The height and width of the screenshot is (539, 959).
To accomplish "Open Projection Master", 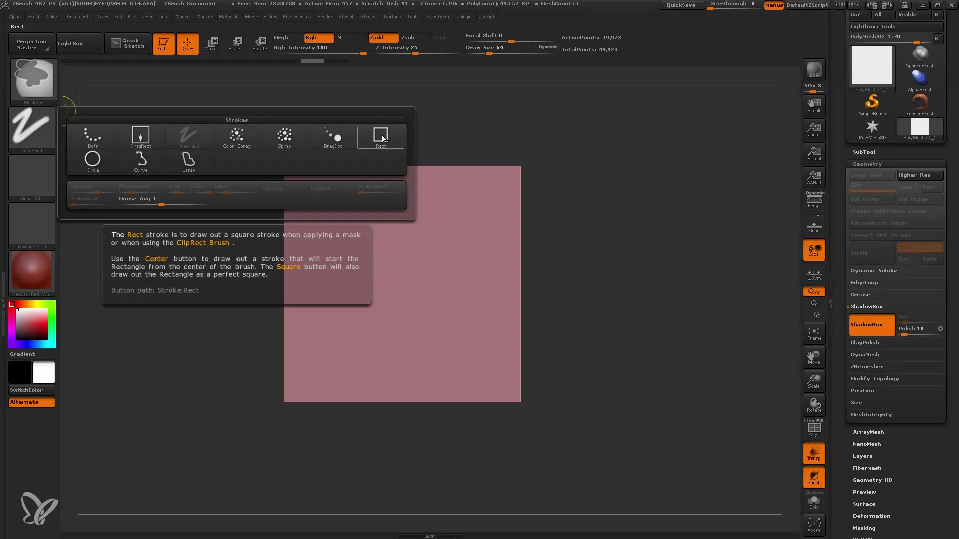I will (x=31, y=44).
